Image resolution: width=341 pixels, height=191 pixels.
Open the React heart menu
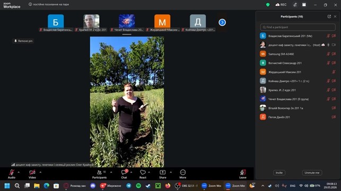click(x=143, y=174)
